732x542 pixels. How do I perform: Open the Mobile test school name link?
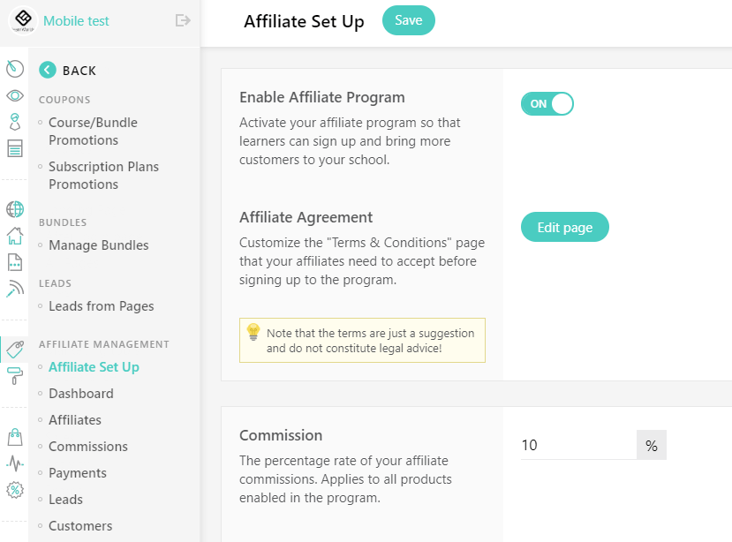[x=76, y=21]
